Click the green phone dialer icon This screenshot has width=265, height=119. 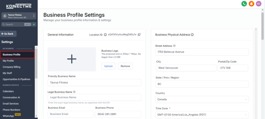(x=244, y=4)
